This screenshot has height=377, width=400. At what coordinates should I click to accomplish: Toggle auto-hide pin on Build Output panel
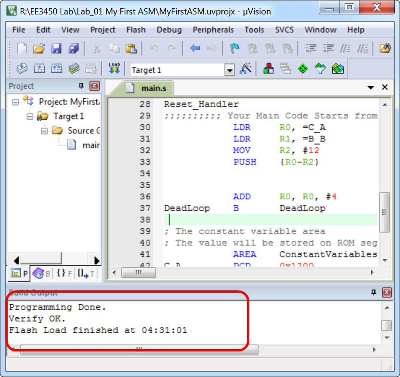tap(374, 292)
